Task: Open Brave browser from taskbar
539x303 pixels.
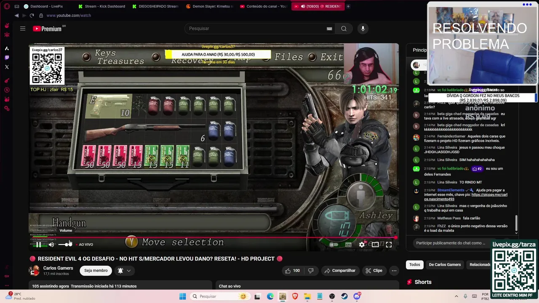Action: 295,296
